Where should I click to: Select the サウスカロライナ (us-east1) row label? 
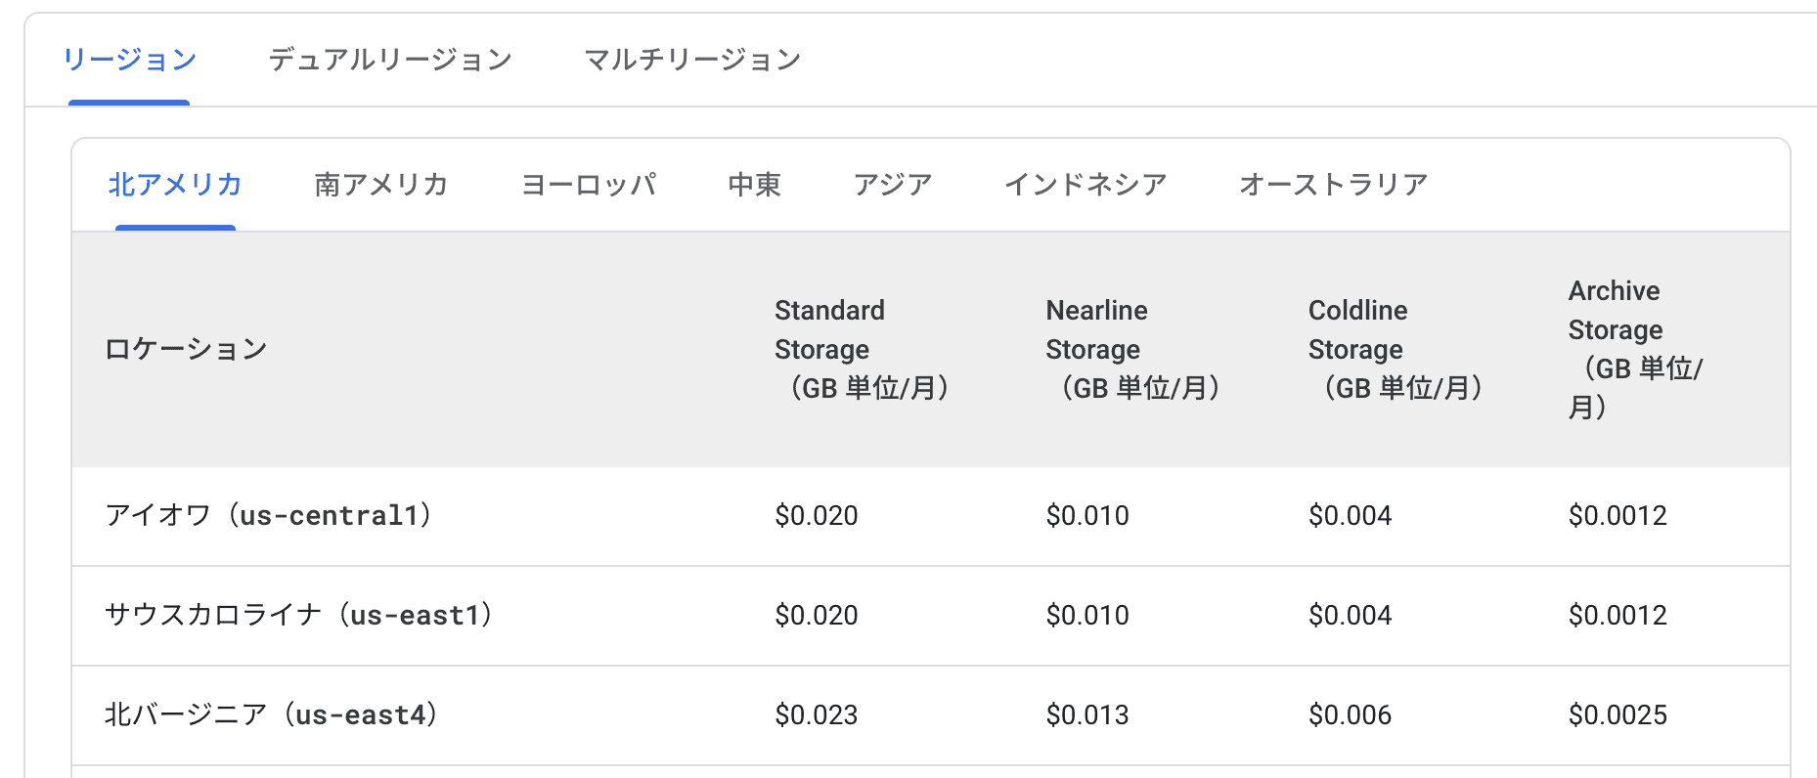[299, 615]
